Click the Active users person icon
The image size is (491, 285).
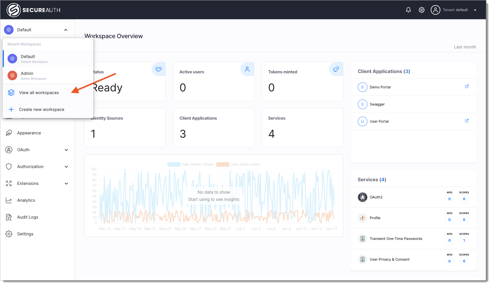click(x=247, y=69)
